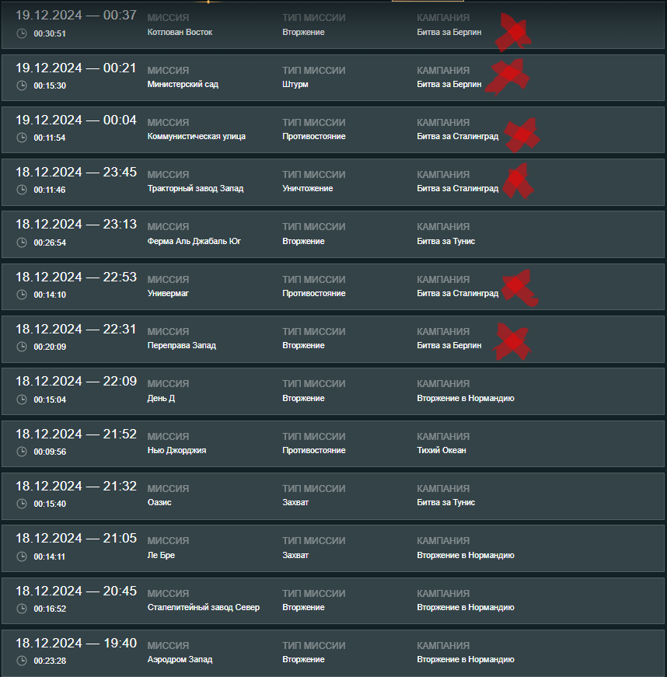667x677 pixels.
Task: Click the clock icon beside duration 00:30:51
Action: [22, 33]
